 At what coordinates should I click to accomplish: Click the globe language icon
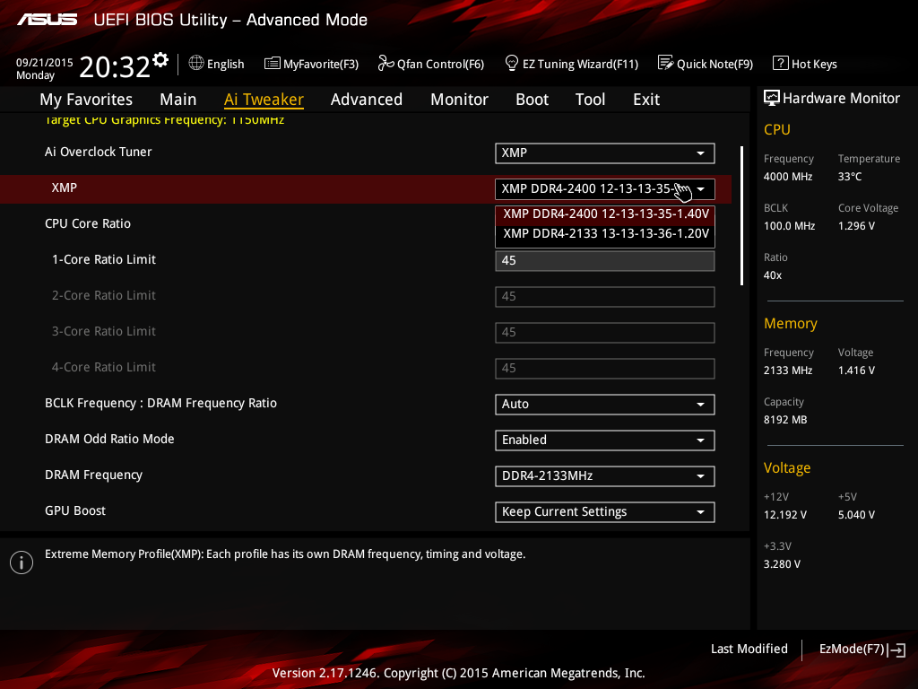[196, 63]
